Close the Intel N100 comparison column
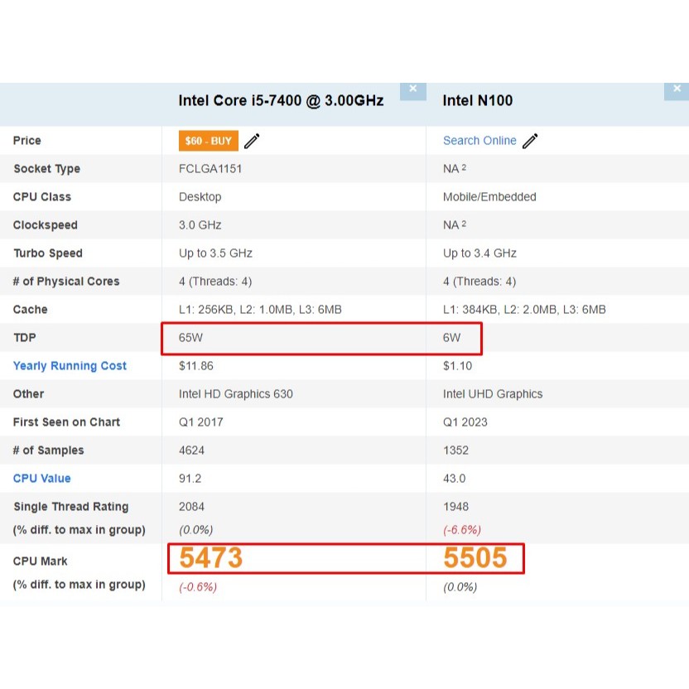 [676, 90]
